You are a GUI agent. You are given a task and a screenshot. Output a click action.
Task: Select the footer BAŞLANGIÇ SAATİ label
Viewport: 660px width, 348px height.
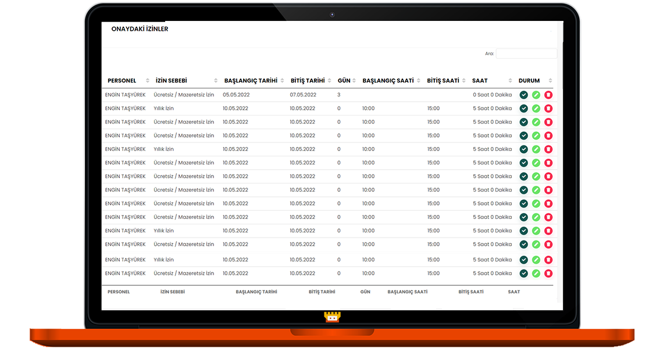pyautogui.click(x=408, y=292)
